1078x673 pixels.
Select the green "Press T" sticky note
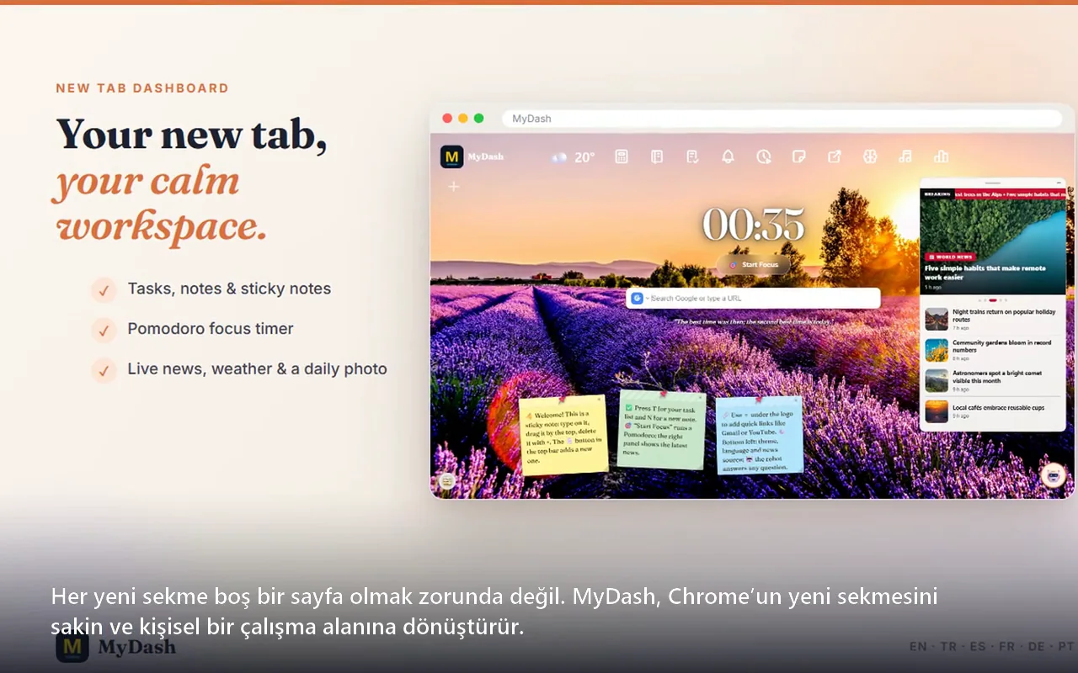tap(662, 429)
